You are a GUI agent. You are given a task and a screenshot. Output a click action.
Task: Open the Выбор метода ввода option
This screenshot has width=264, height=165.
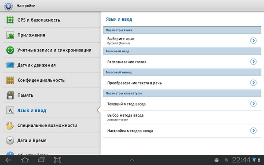tap(182, 117)
